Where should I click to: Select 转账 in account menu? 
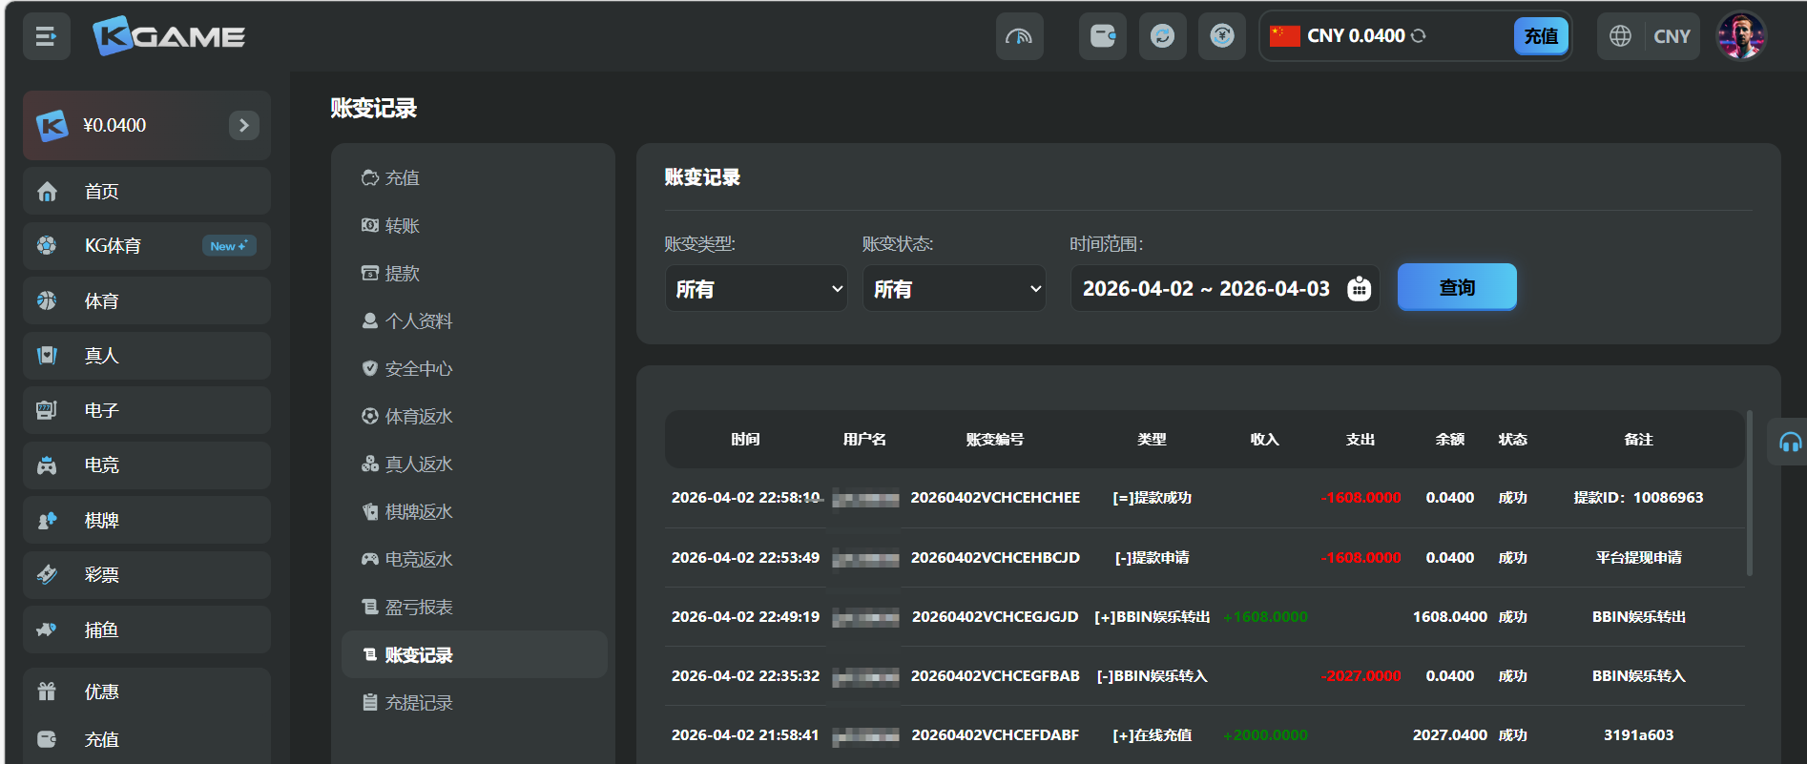[474, 226]
